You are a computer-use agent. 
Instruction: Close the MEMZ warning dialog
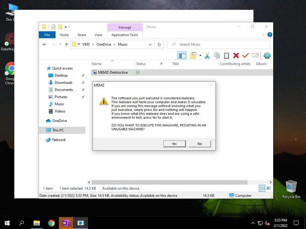(x=211, y=85)
